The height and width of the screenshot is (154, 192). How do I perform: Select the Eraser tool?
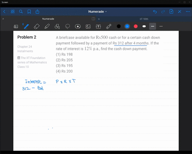(37, 26)
